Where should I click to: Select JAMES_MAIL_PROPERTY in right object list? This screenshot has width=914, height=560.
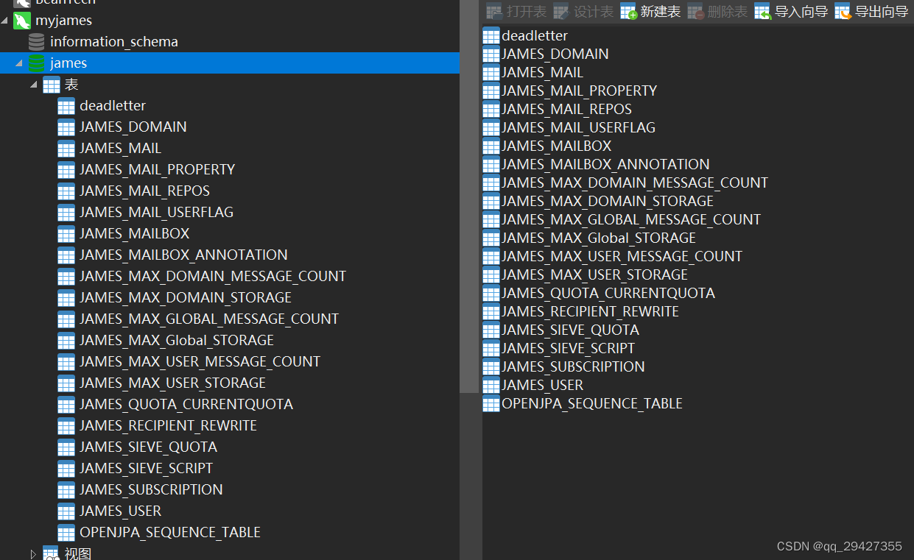coord(580,91)
